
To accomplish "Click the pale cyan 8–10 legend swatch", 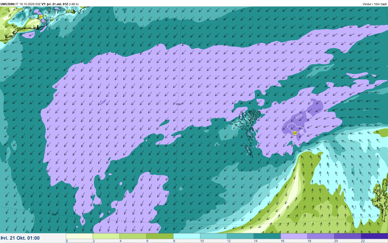I will [x=187, y=236].
